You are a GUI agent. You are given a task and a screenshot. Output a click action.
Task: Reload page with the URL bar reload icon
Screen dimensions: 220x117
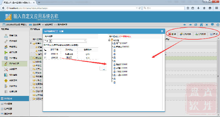click(x=140, y=8)
